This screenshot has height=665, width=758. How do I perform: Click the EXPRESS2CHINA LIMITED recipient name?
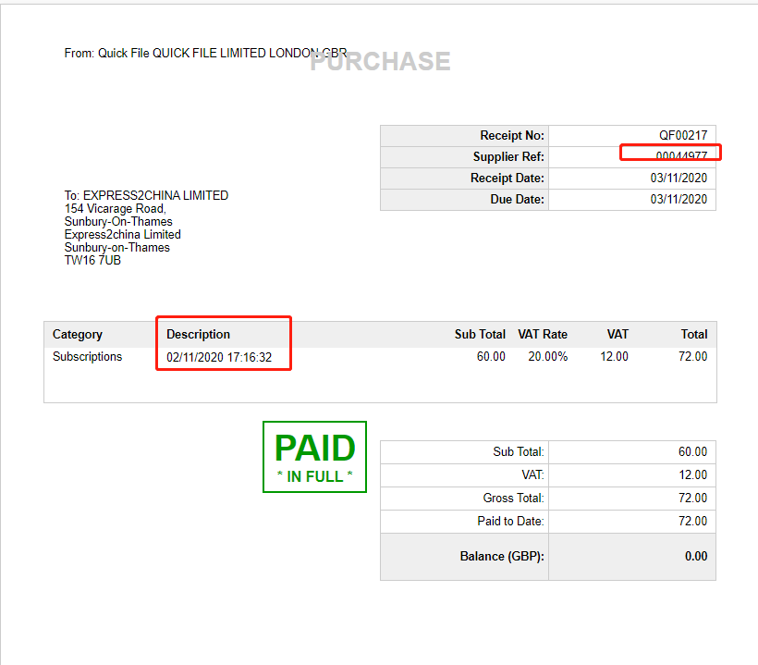tap(155, 195)
